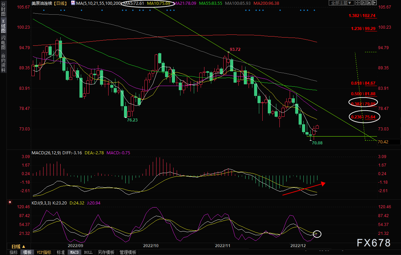Click the MACD(26,12,9) indicator label
The height and width of the screenshot is (255, 401).
pos(46,153)
